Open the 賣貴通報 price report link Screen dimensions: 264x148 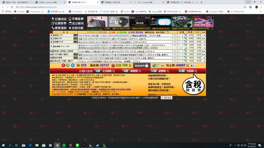[59, 28]
